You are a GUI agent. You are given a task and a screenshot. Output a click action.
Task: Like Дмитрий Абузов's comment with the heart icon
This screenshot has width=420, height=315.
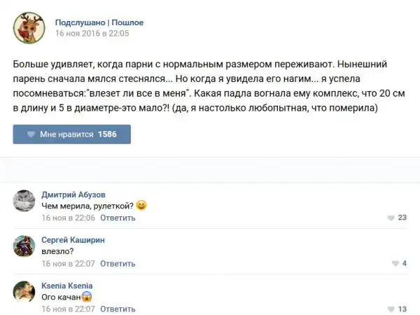click(391, 218)
